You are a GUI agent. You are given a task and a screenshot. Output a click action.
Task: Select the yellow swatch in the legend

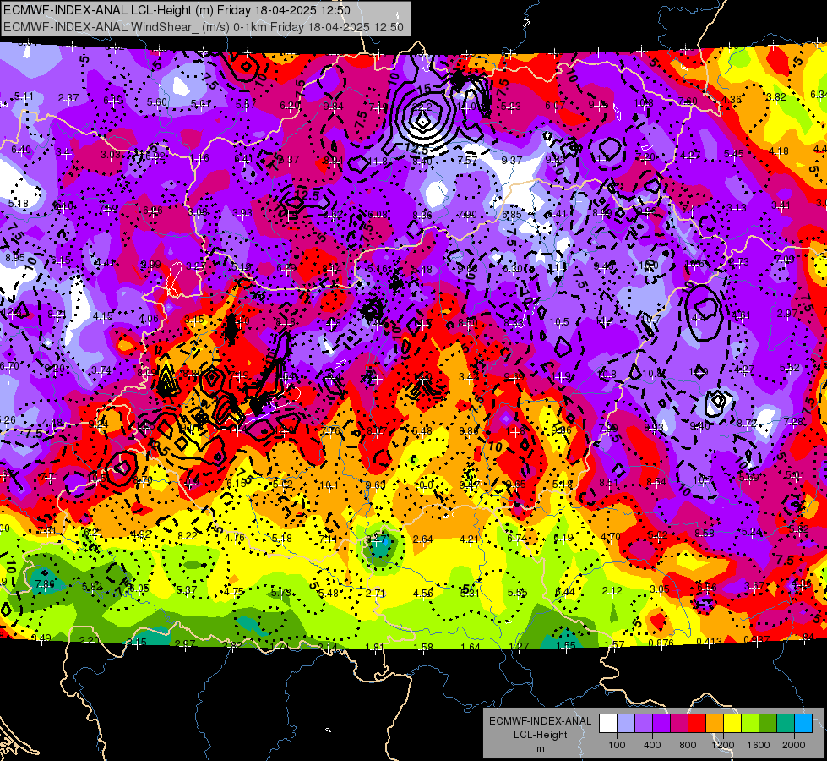pyautogui.click(x=732, y=723)
